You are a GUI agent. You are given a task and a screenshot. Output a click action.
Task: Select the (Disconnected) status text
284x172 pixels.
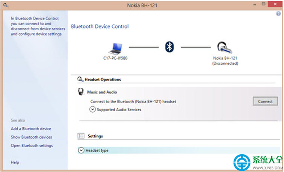coord(225,63)
